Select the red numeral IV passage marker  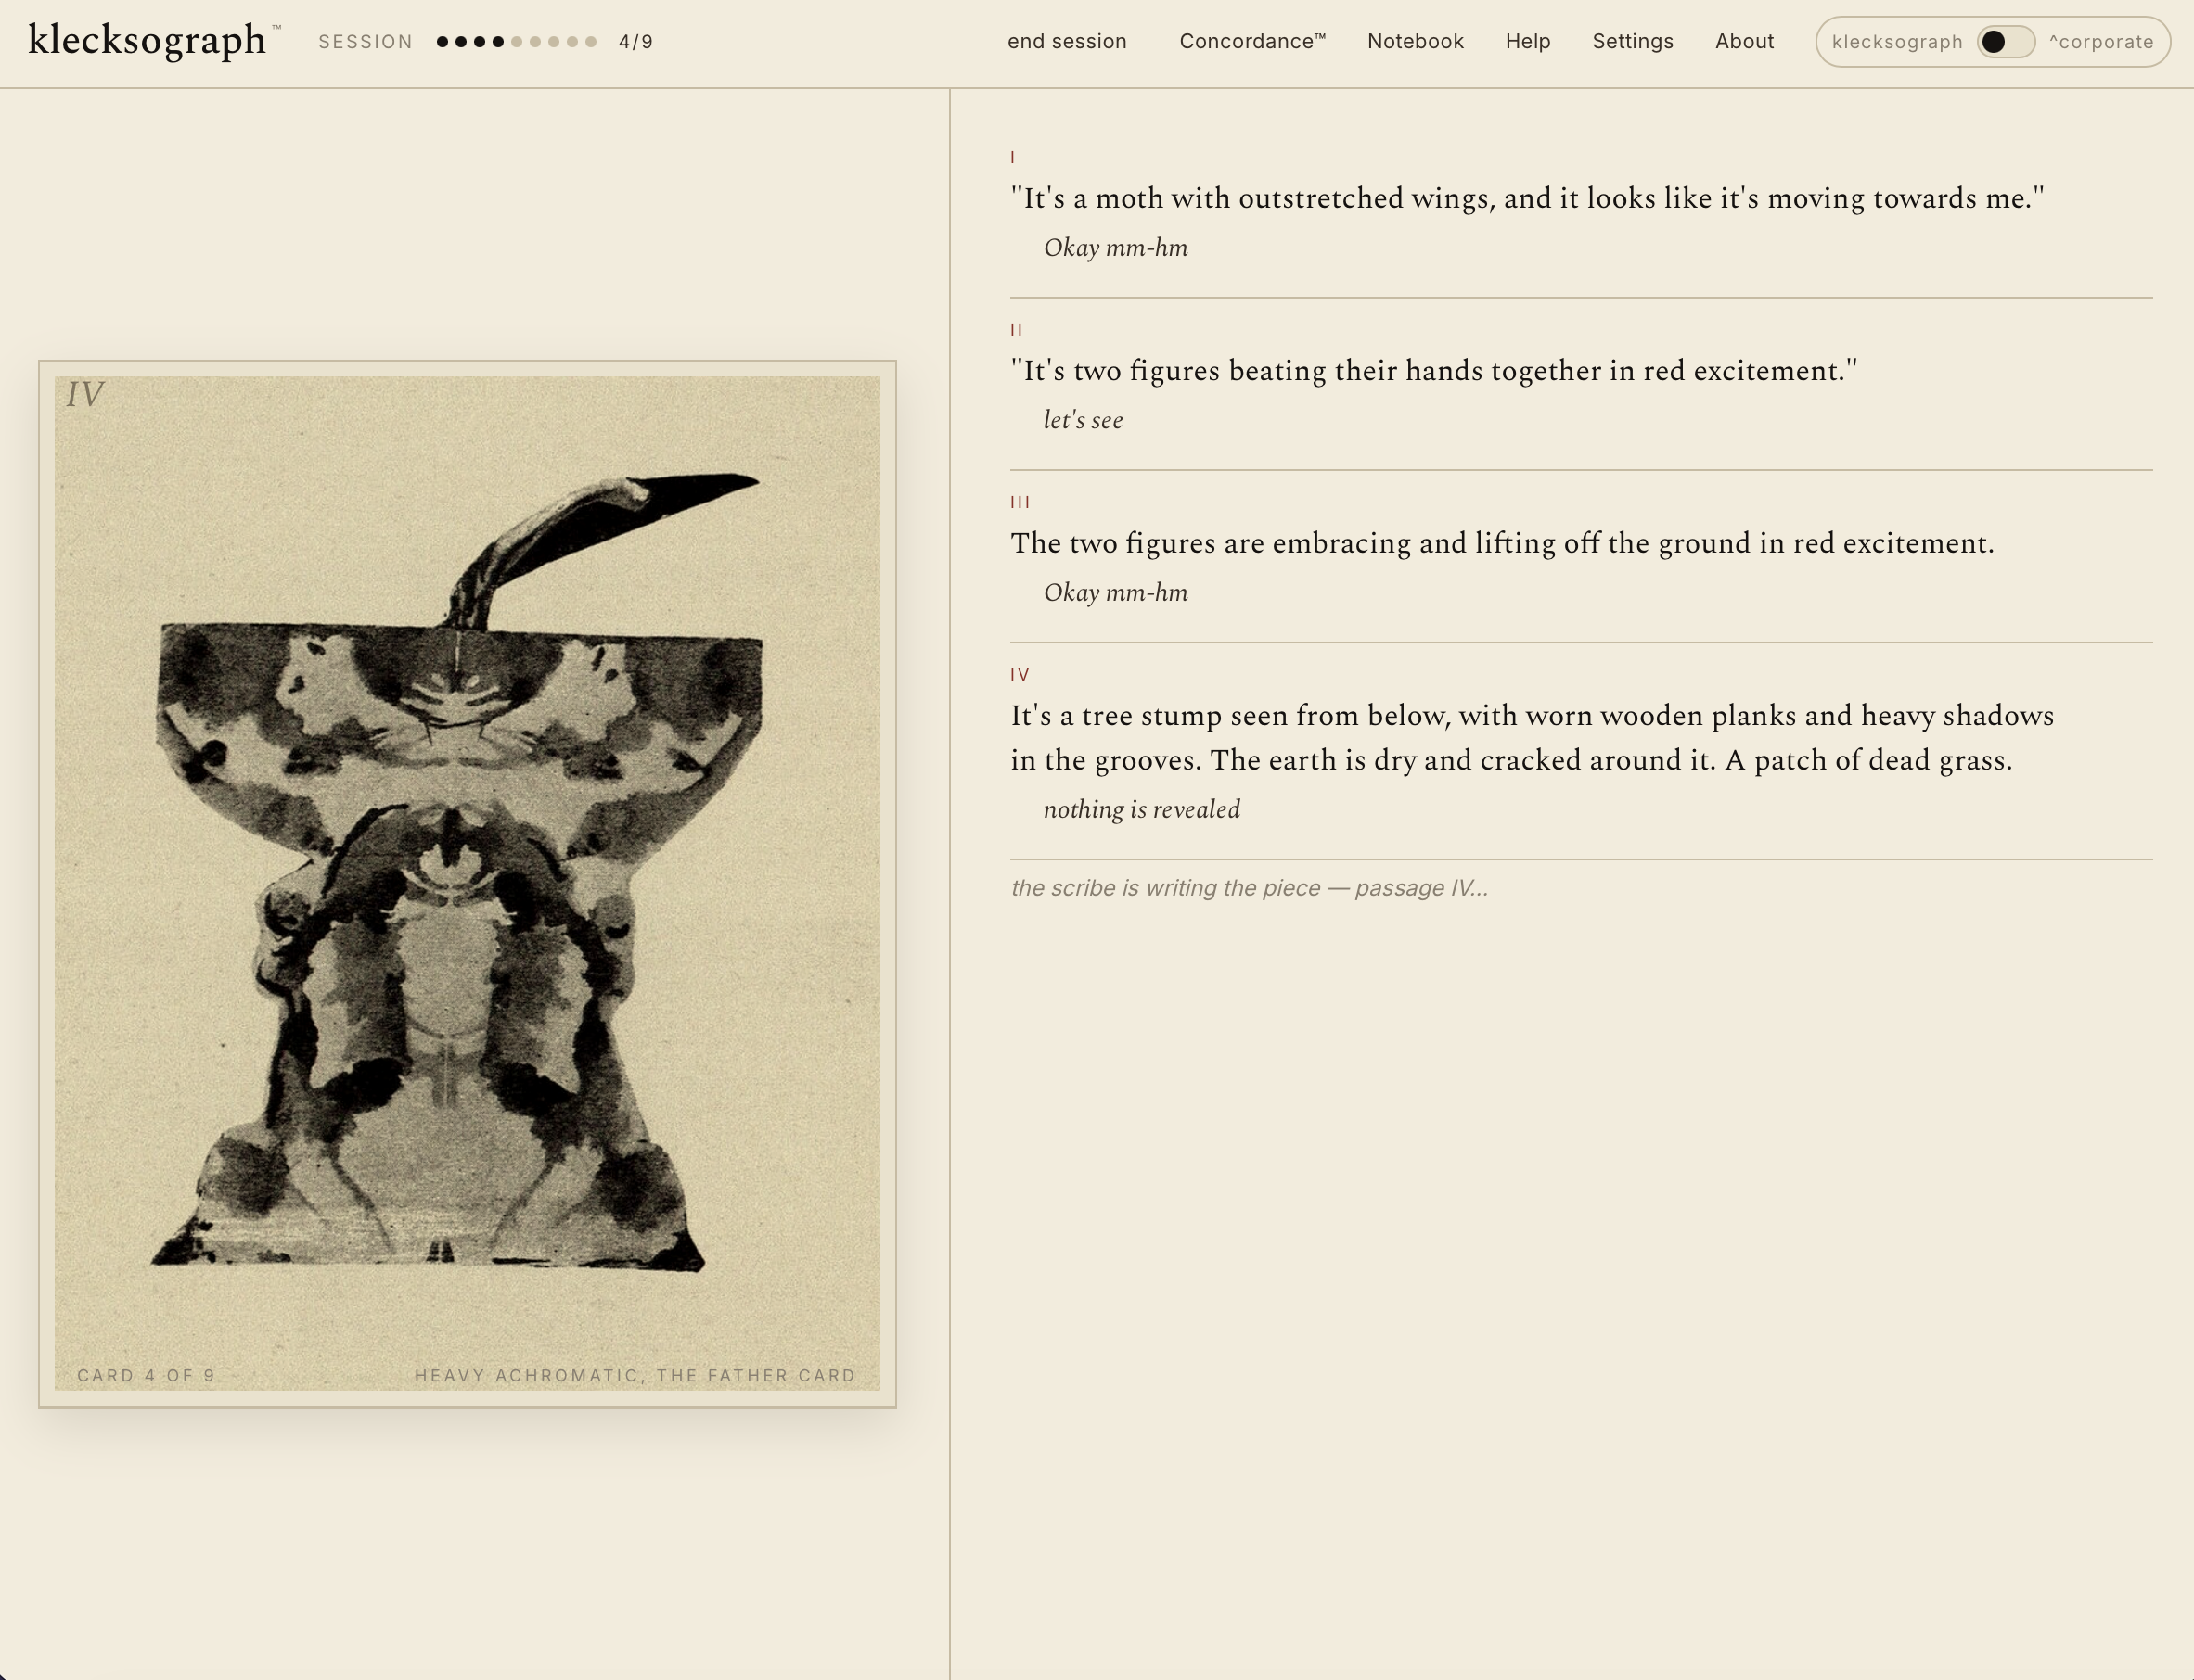[1021, 675]
